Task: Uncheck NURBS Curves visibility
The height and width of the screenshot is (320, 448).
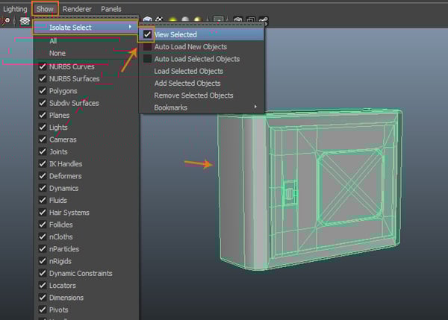Action: [x=43, y=66]
